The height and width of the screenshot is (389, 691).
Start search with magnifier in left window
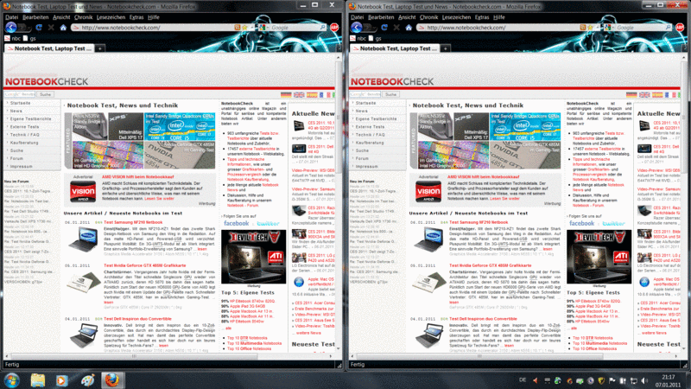point(322,28)
